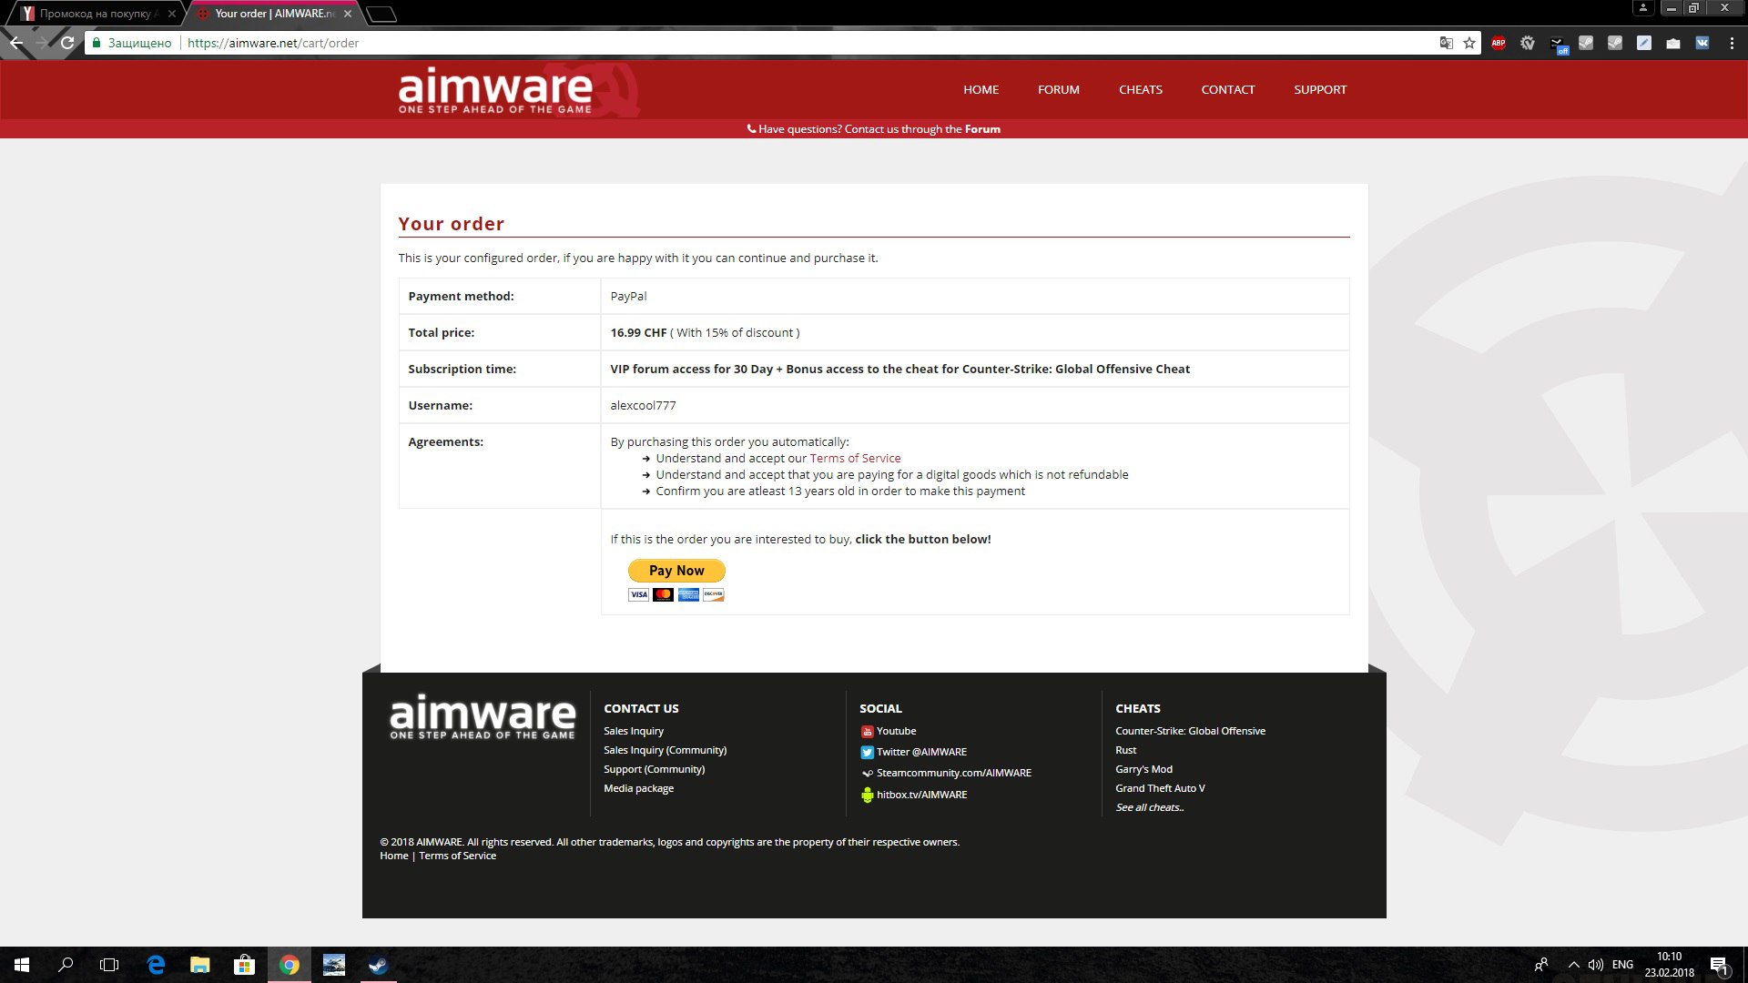Open the Twitter @AIMWARE link
The image size is (1748, 983).
pyautogui.click(x=921, y=752)
